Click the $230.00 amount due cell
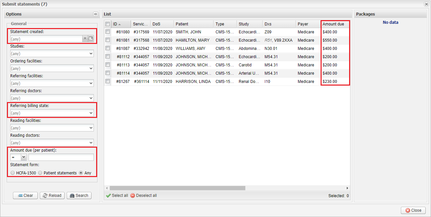 pos(335,81)
